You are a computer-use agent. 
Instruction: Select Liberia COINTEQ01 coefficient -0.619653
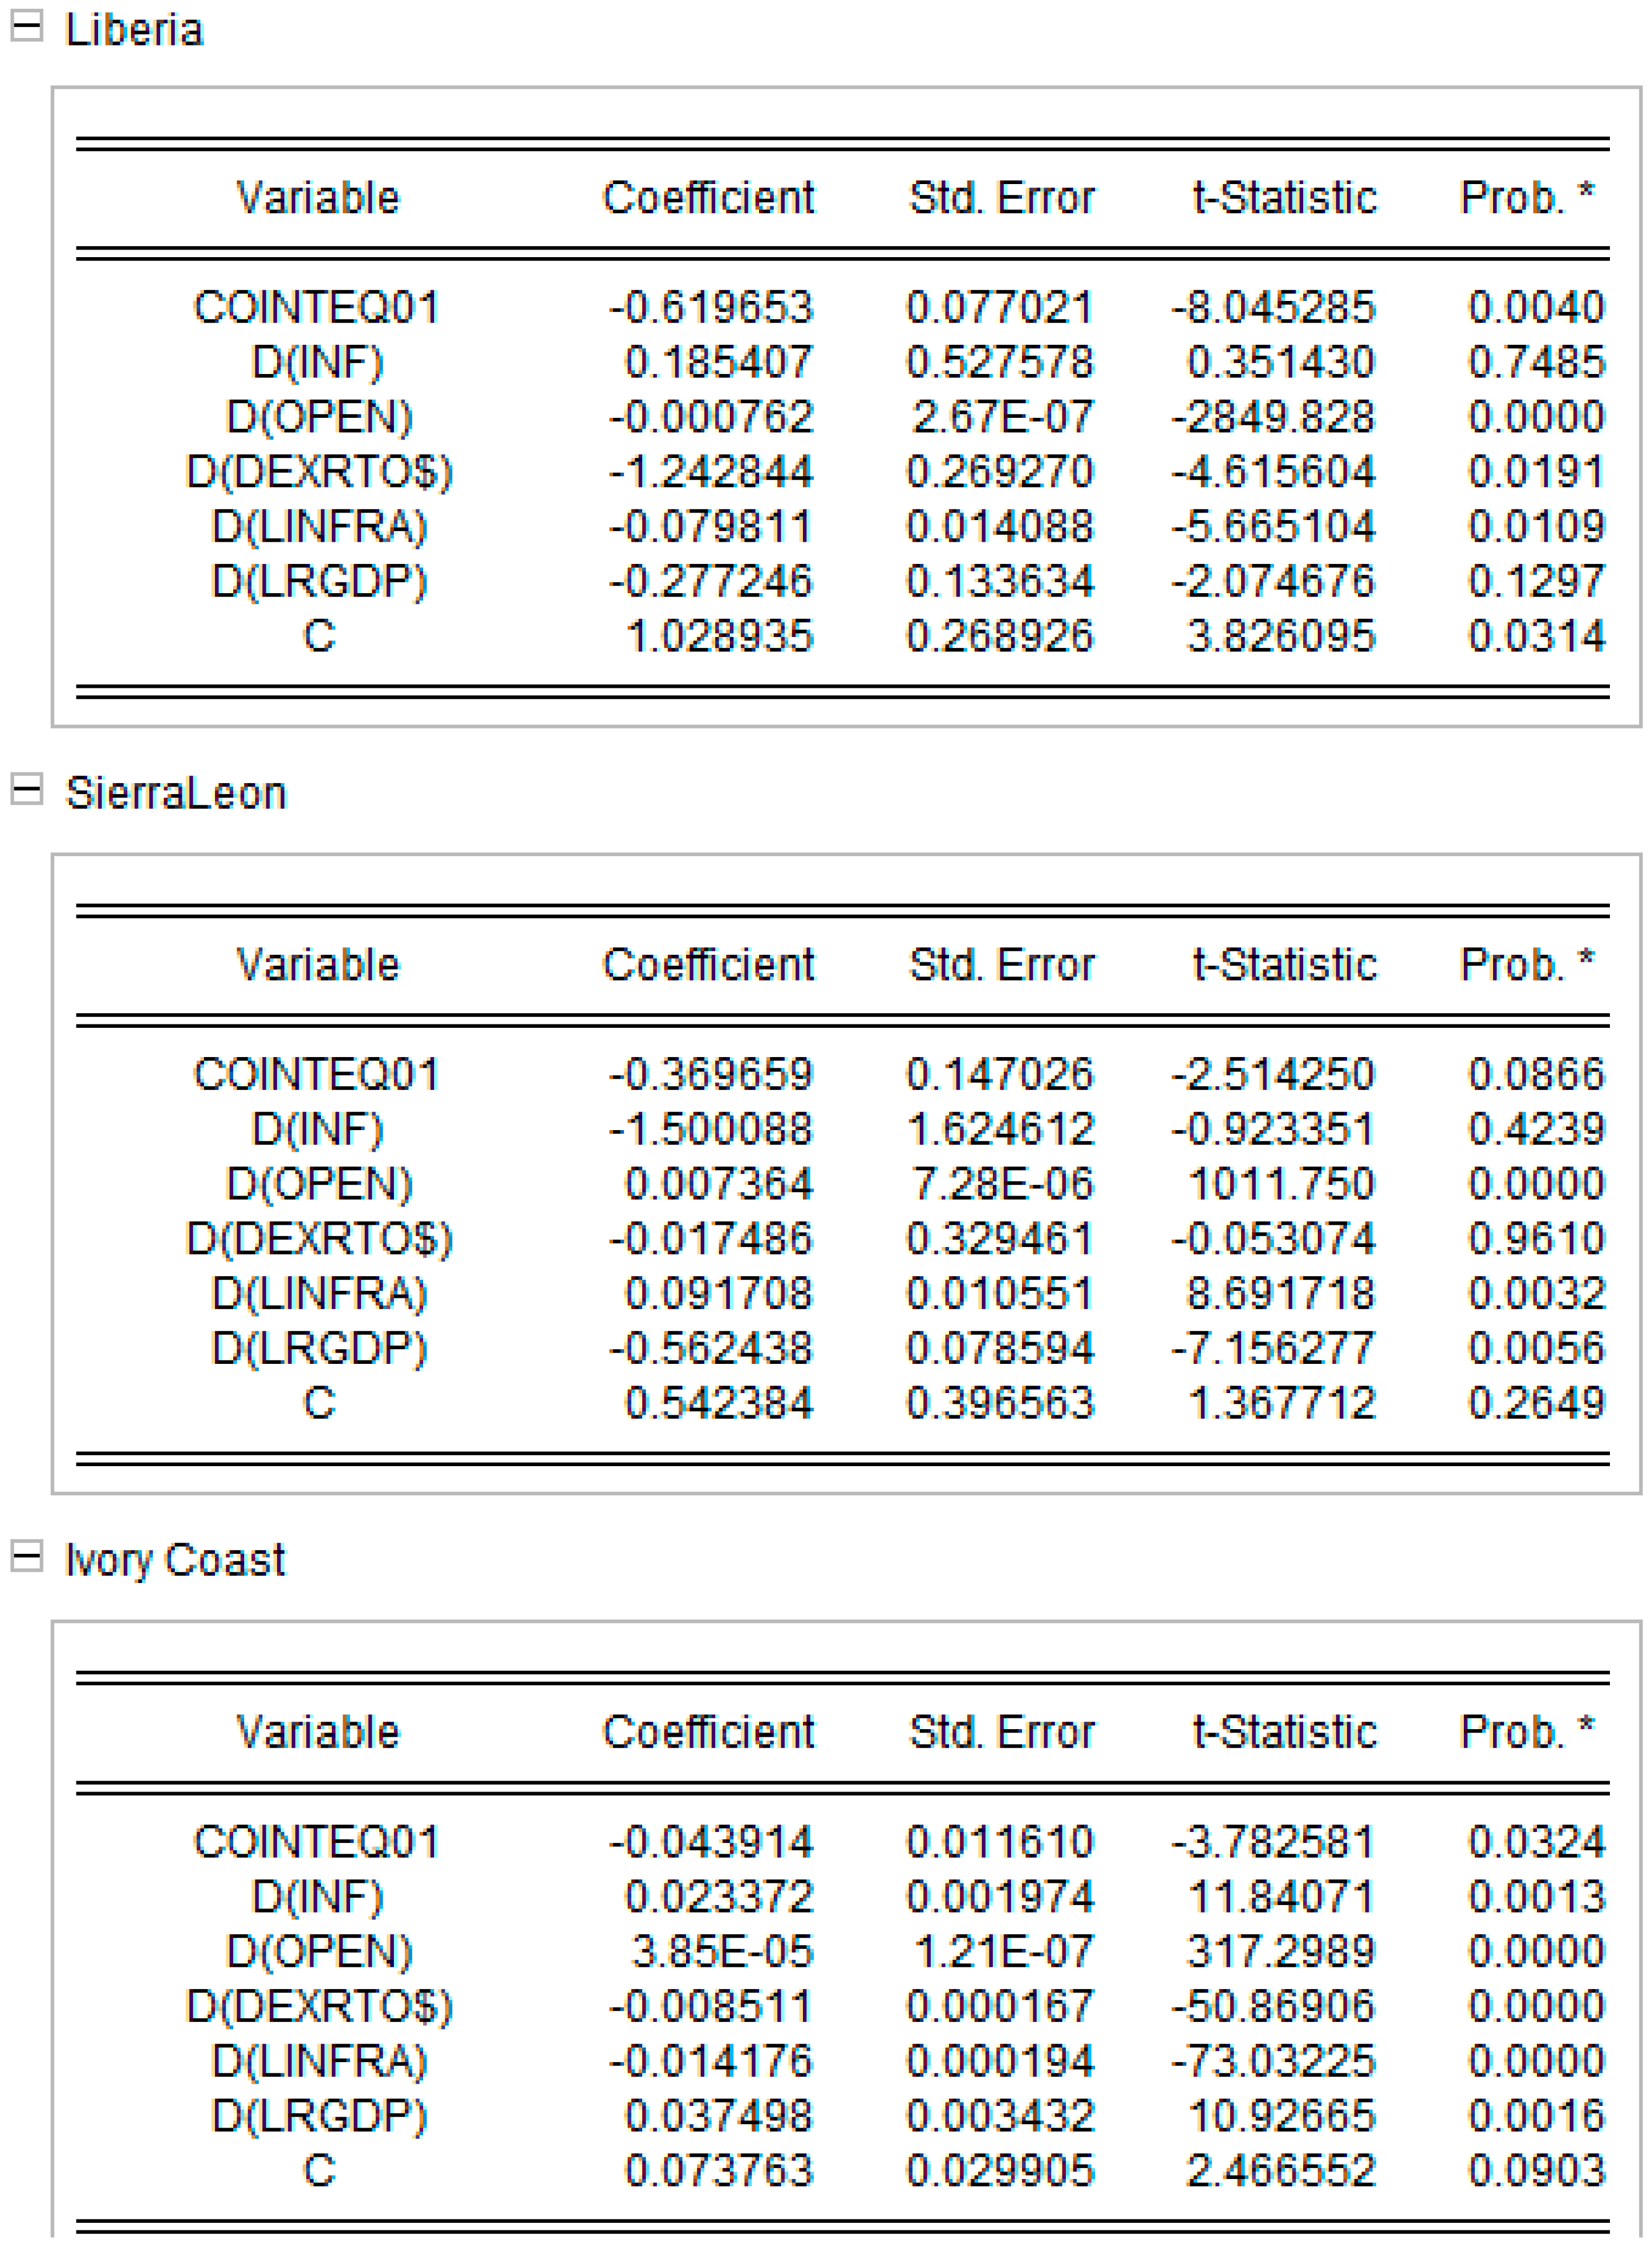click(x=711, y=307)
